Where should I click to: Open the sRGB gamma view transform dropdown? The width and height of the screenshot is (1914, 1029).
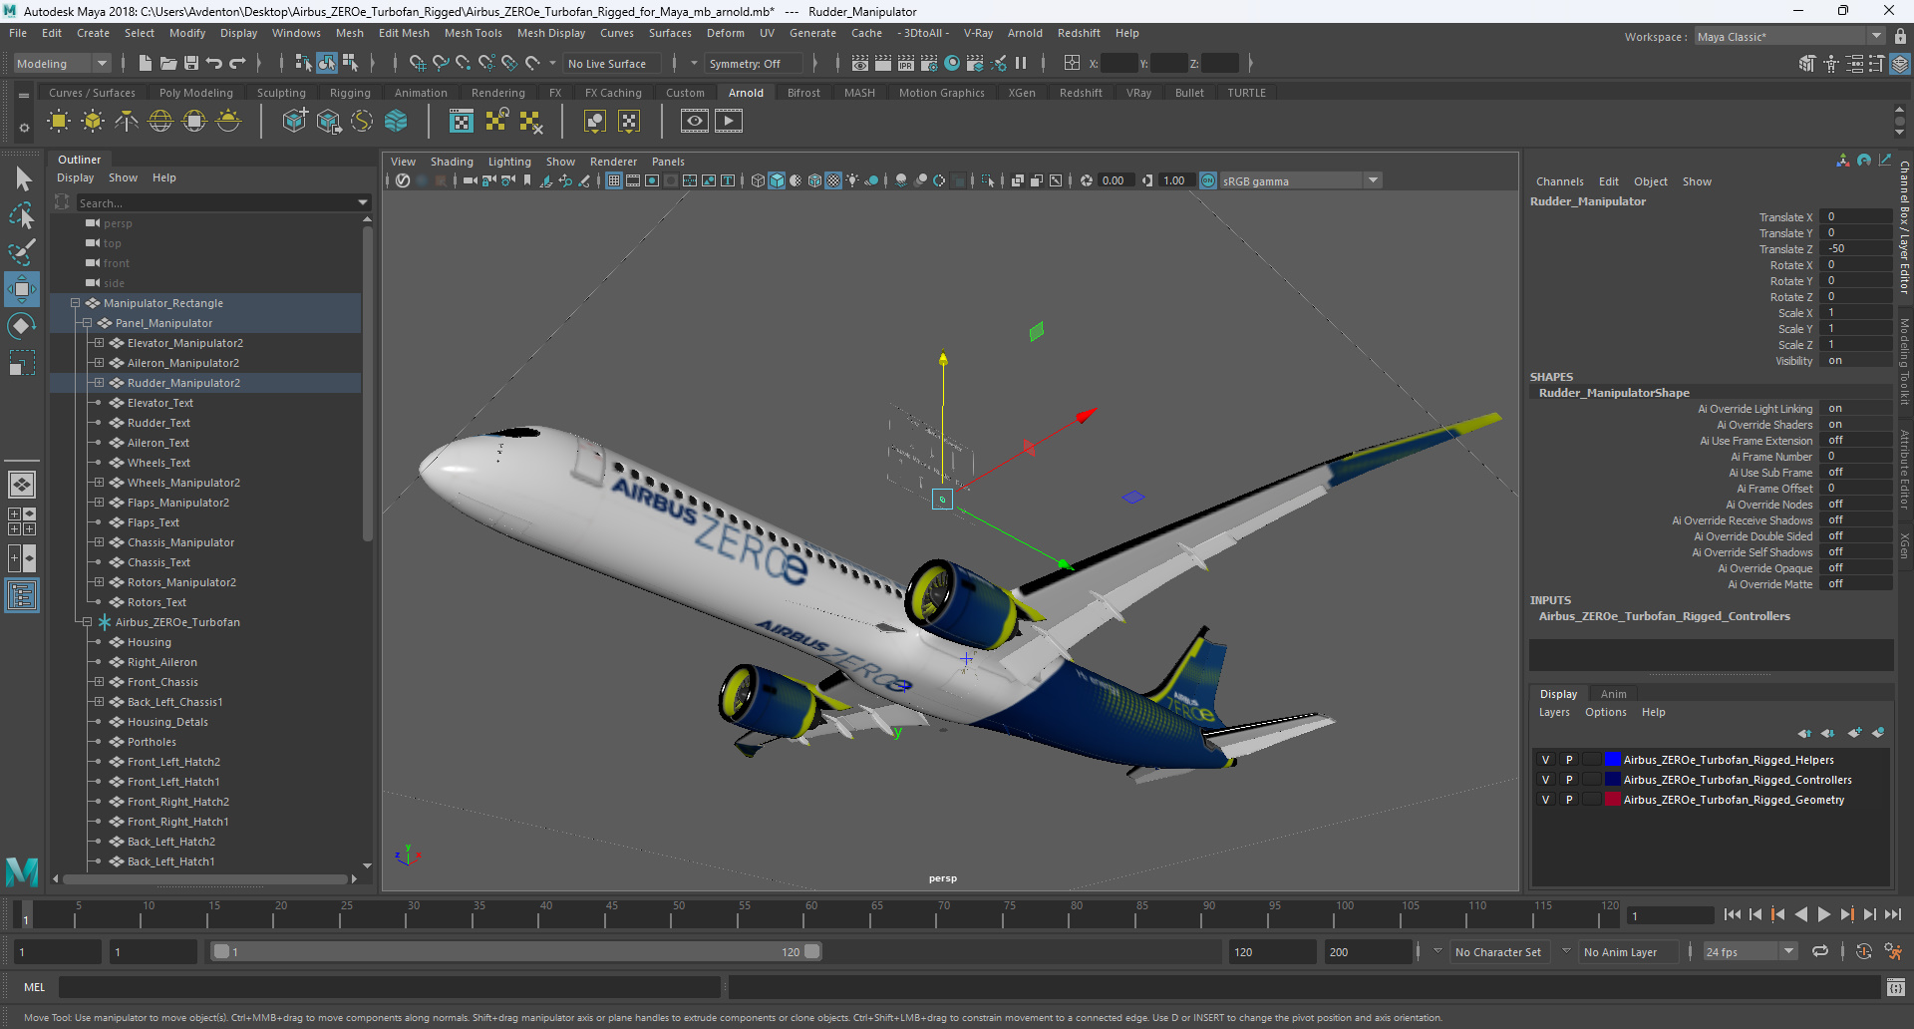[x=1301, y=180]
